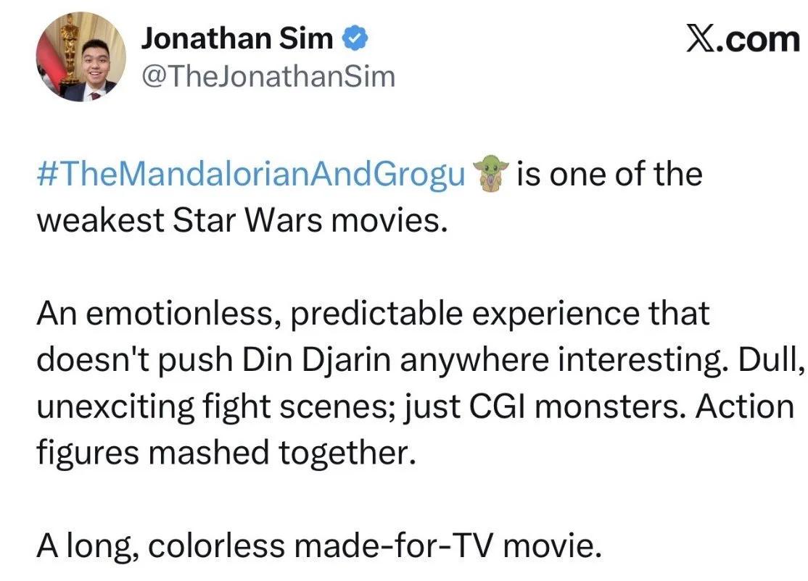Click the text "is one of the"
This screenshot has height=581, width=808.
pos(609,174)
